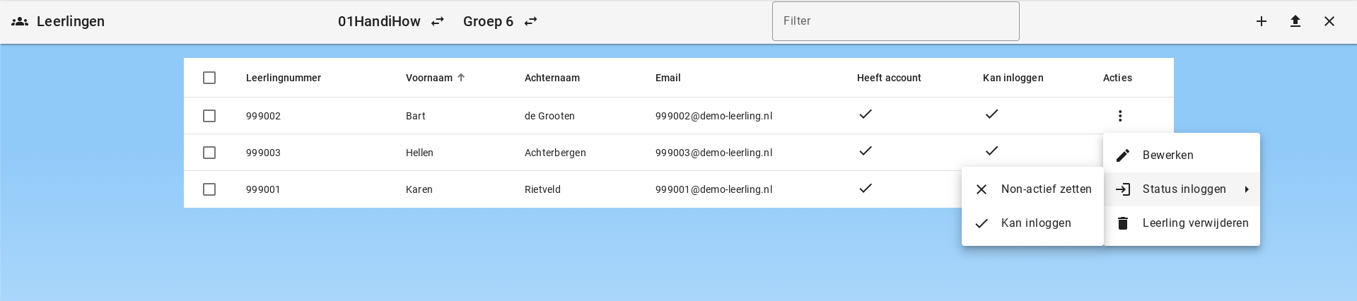Check the box for student 999002

[209, 116]
